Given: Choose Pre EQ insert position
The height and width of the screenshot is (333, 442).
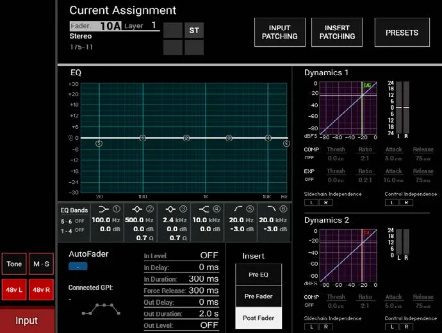Looking at the screenshot, I should coord(259,275).
